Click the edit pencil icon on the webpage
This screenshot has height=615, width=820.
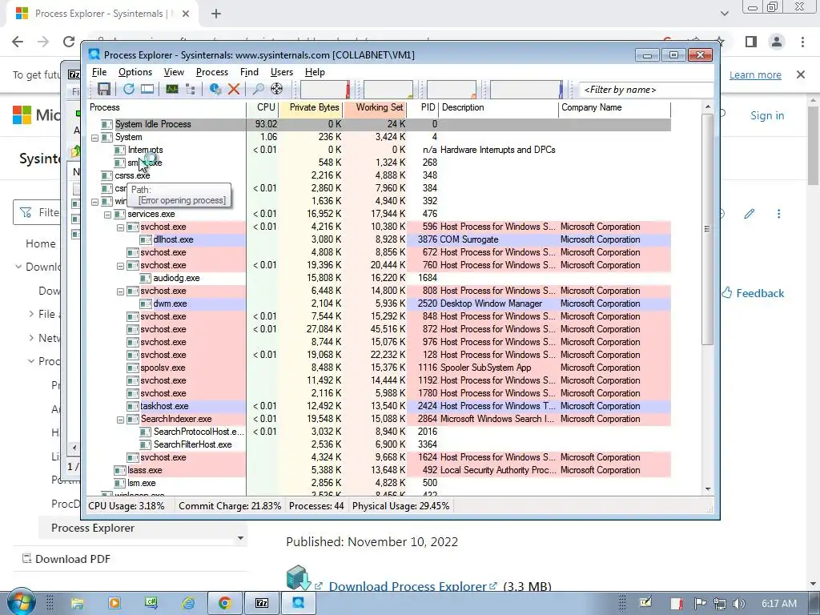[x=750, y=213]
